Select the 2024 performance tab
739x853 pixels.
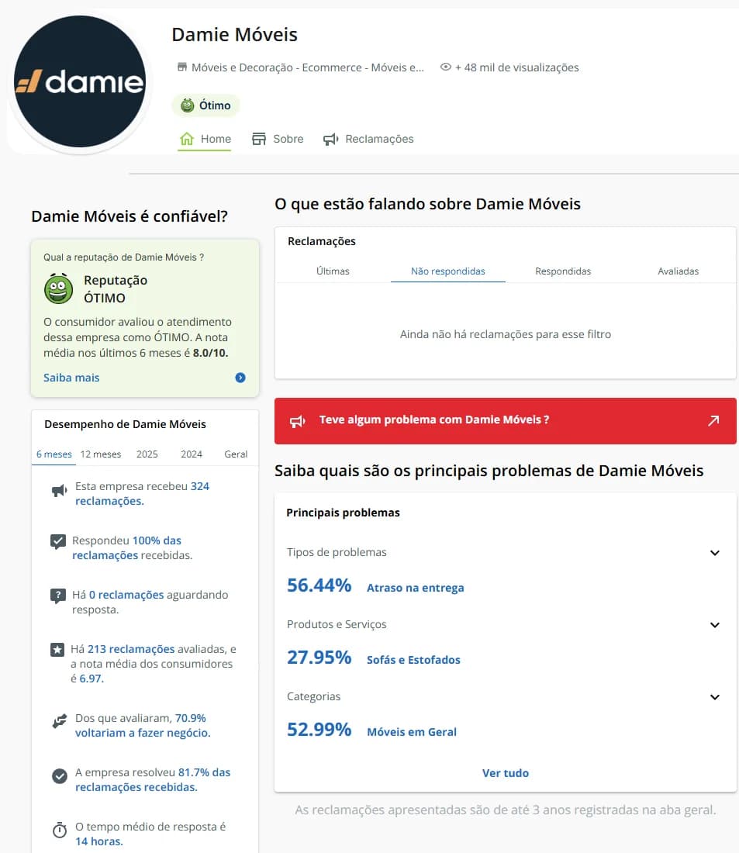click(192, 454)
